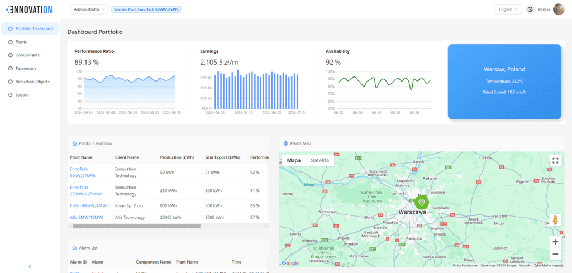Open the Administrator role dropdown
The image size is (572, 273).
(x=89, y=9)
